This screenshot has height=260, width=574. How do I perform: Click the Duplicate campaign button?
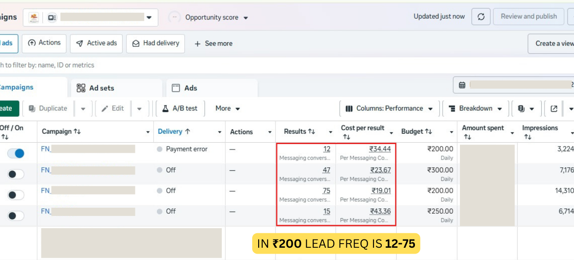pyautogui.click(x=48, y=109)
